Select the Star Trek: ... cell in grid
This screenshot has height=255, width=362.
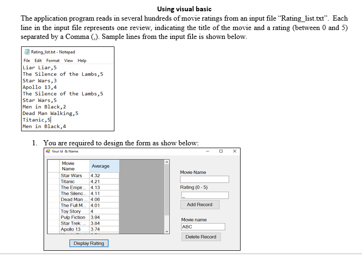[x=74, y=224]
